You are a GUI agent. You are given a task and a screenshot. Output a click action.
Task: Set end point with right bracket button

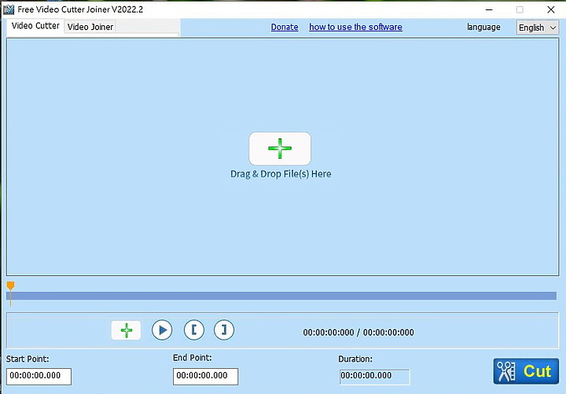click(224, 330)
